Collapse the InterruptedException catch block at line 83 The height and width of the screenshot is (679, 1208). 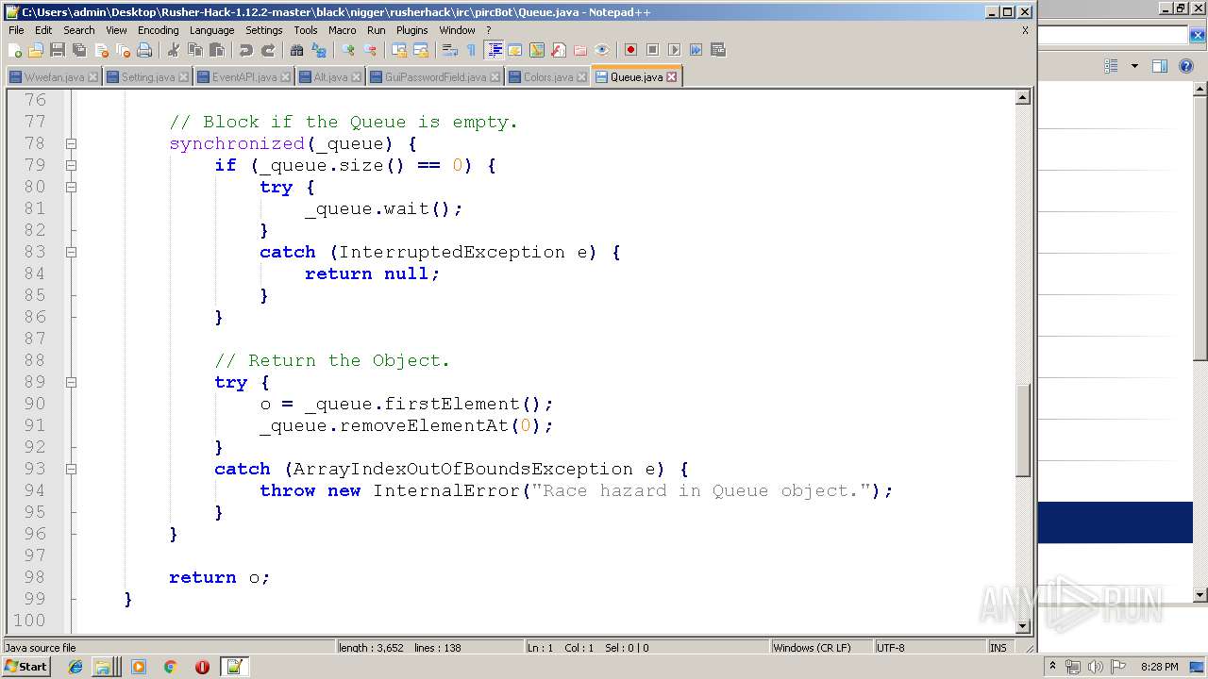click(71, 252)
